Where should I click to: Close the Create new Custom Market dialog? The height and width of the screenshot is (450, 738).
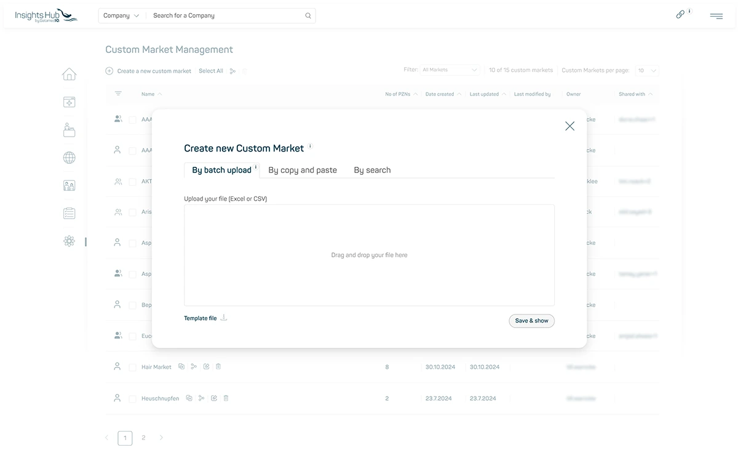point(569,126)
